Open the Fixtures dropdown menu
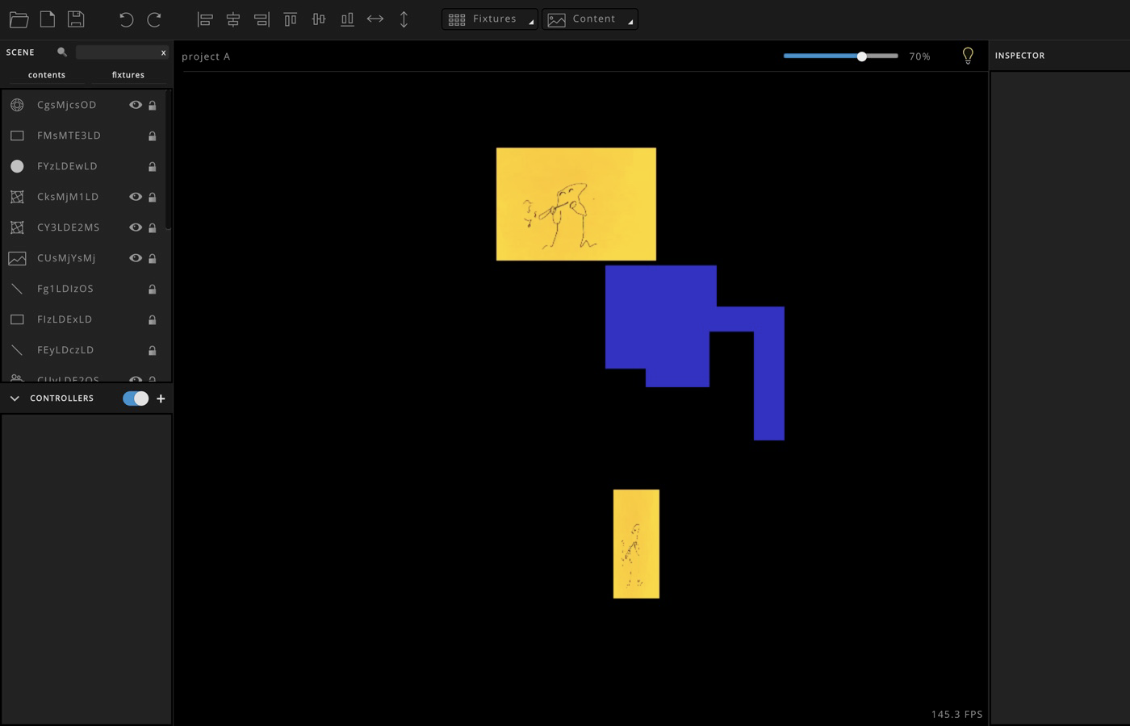1130x726 pixels. click(x=490, y=19)
